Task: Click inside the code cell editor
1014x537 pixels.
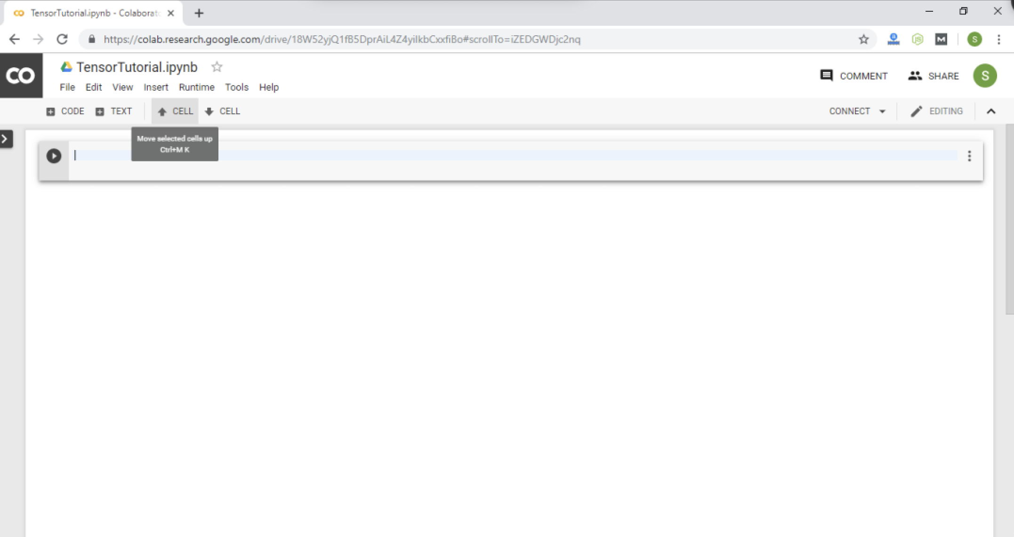Action: click(x=471, y=156)
